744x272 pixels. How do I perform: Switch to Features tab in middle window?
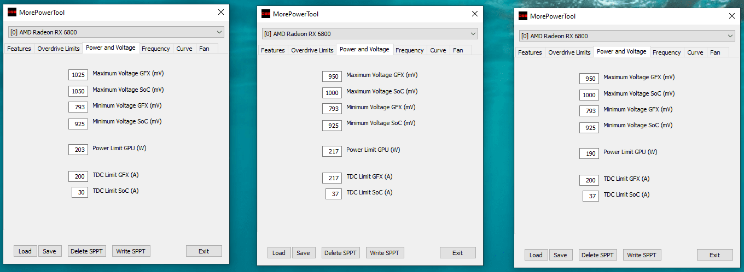point(273,50)
